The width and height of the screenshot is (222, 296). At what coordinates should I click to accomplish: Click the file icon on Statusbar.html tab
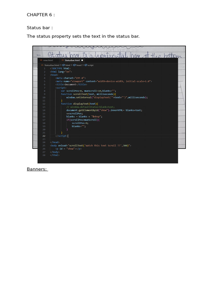pos(62,60)
